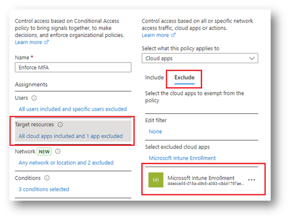Click the chevron arrow of the policy dropdown

(x=252, y=58)
